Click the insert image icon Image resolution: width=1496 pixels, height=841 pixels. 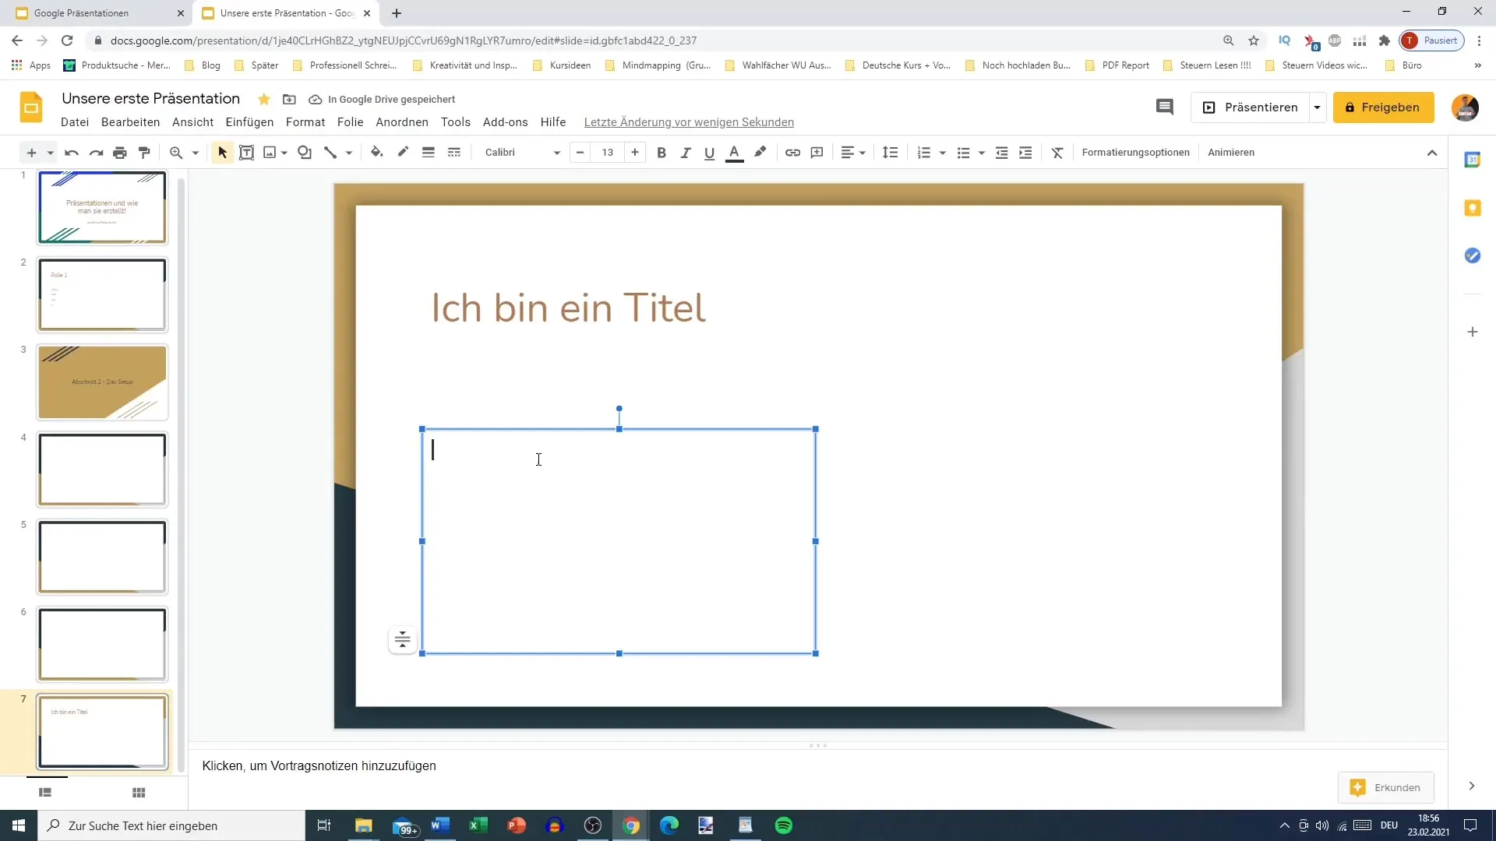[x=270, y=153]
